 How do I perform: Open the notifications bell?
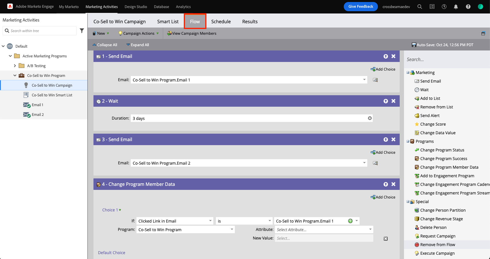456,7
